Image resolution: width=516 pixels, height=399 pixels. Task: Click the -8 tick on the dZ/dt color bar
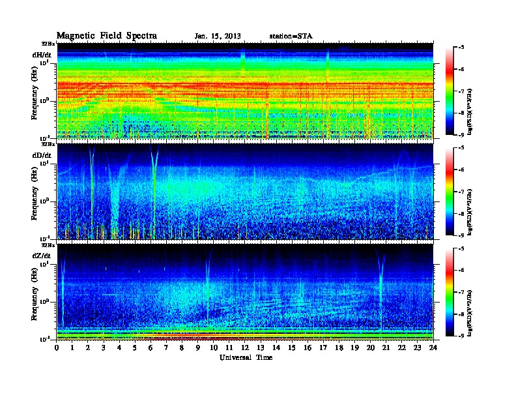(461, 314)
